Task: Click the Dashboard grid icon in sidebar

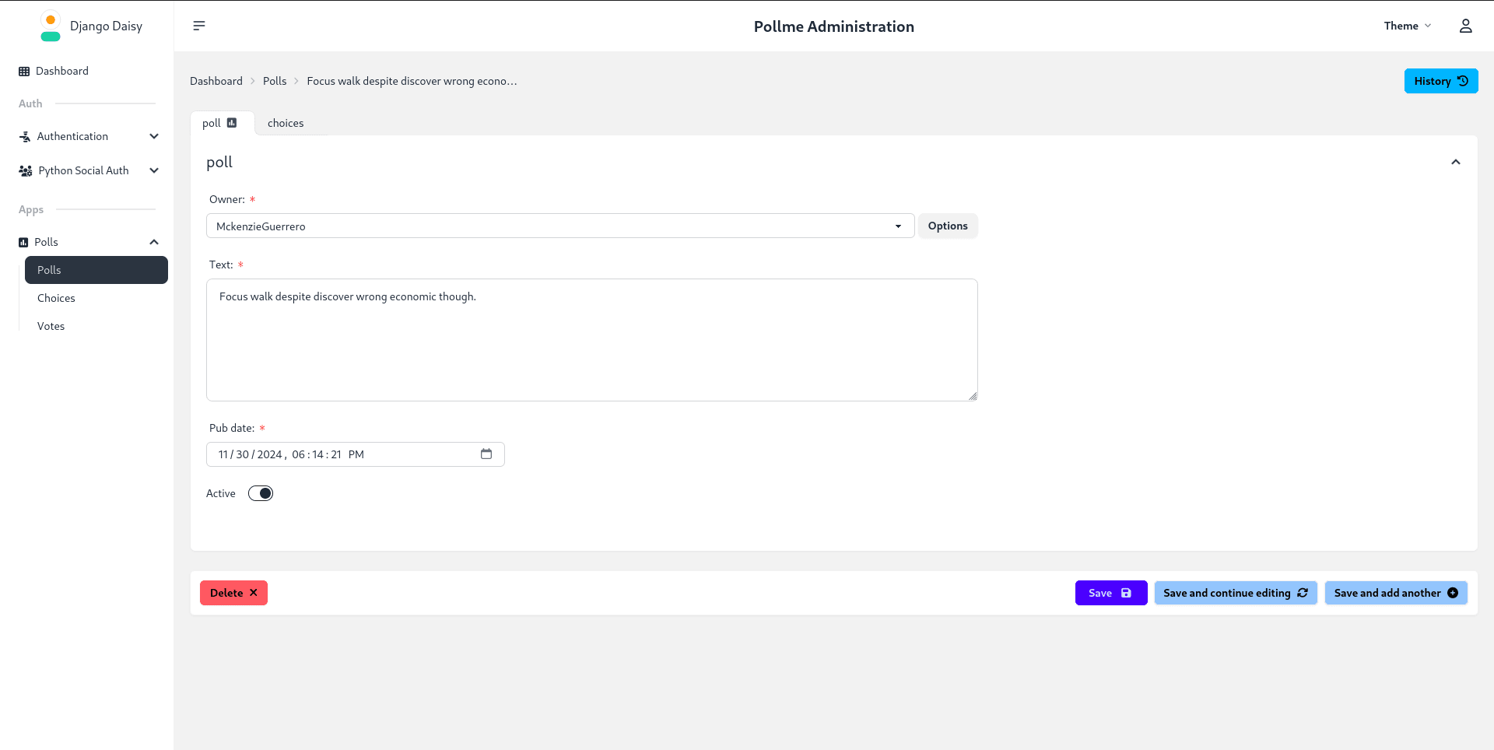Action: coord(24,71)
